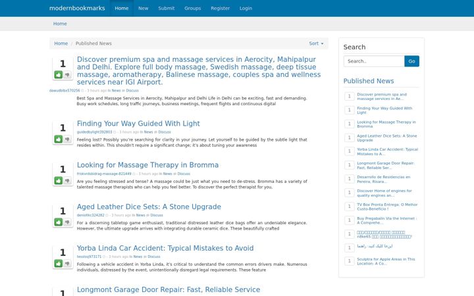Open the Sort dropdown

click(316, 43)
